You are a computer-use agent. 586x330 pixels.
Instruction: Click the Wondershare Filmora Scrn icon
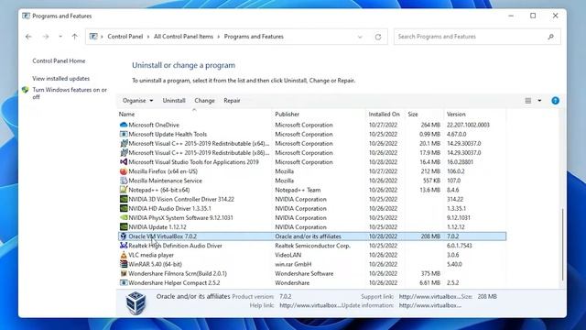point(124,273)
